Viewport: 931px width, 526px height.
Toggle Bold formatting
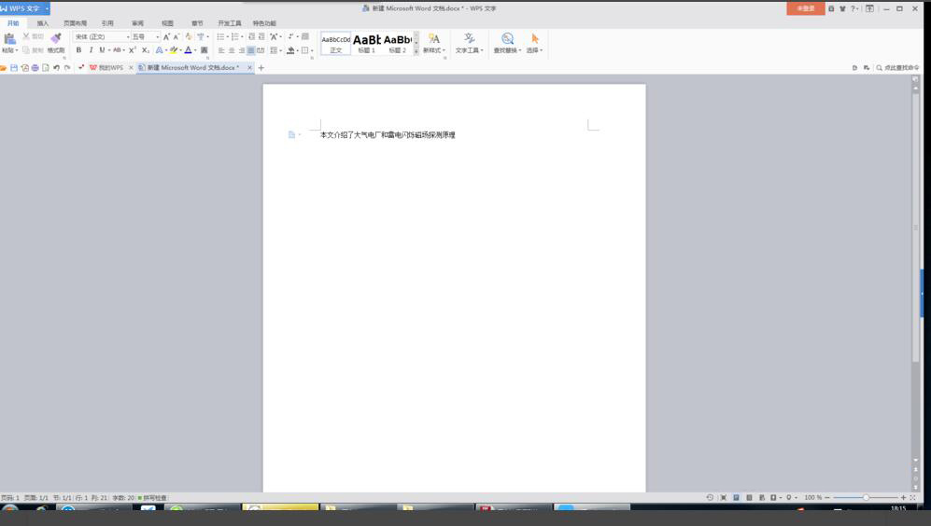pyautogui.click(x=78, y=50)
